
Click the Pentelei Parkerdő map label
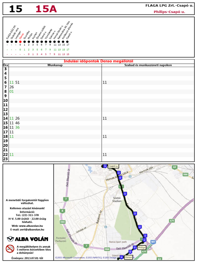61,239
